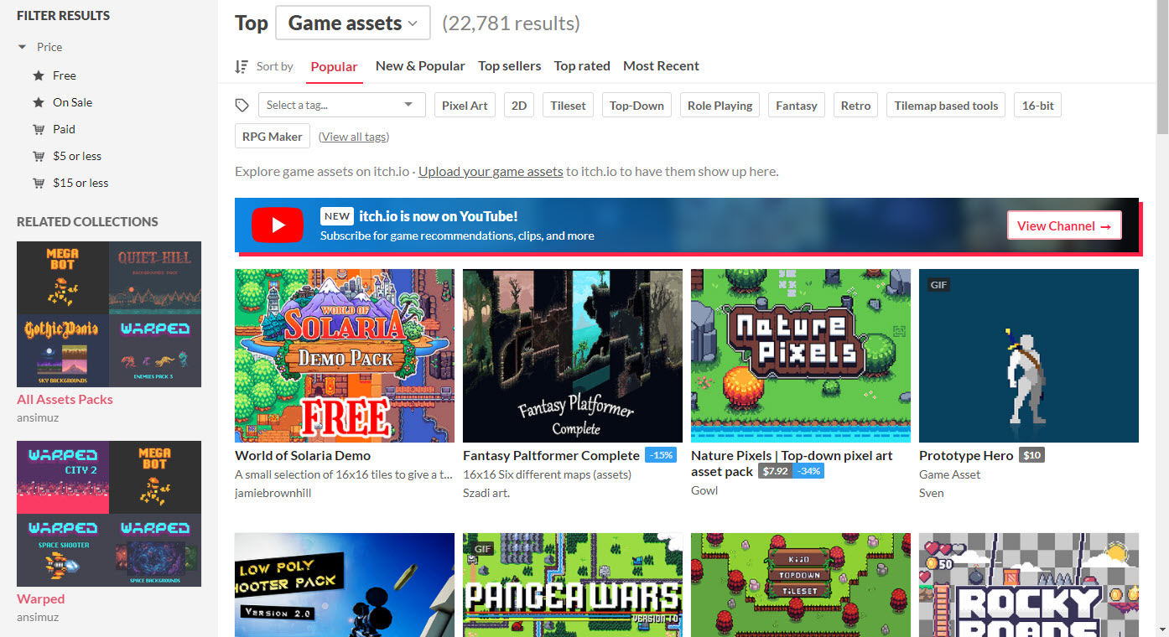
Task: Filter by the Tileset tag
Action: 569,106
